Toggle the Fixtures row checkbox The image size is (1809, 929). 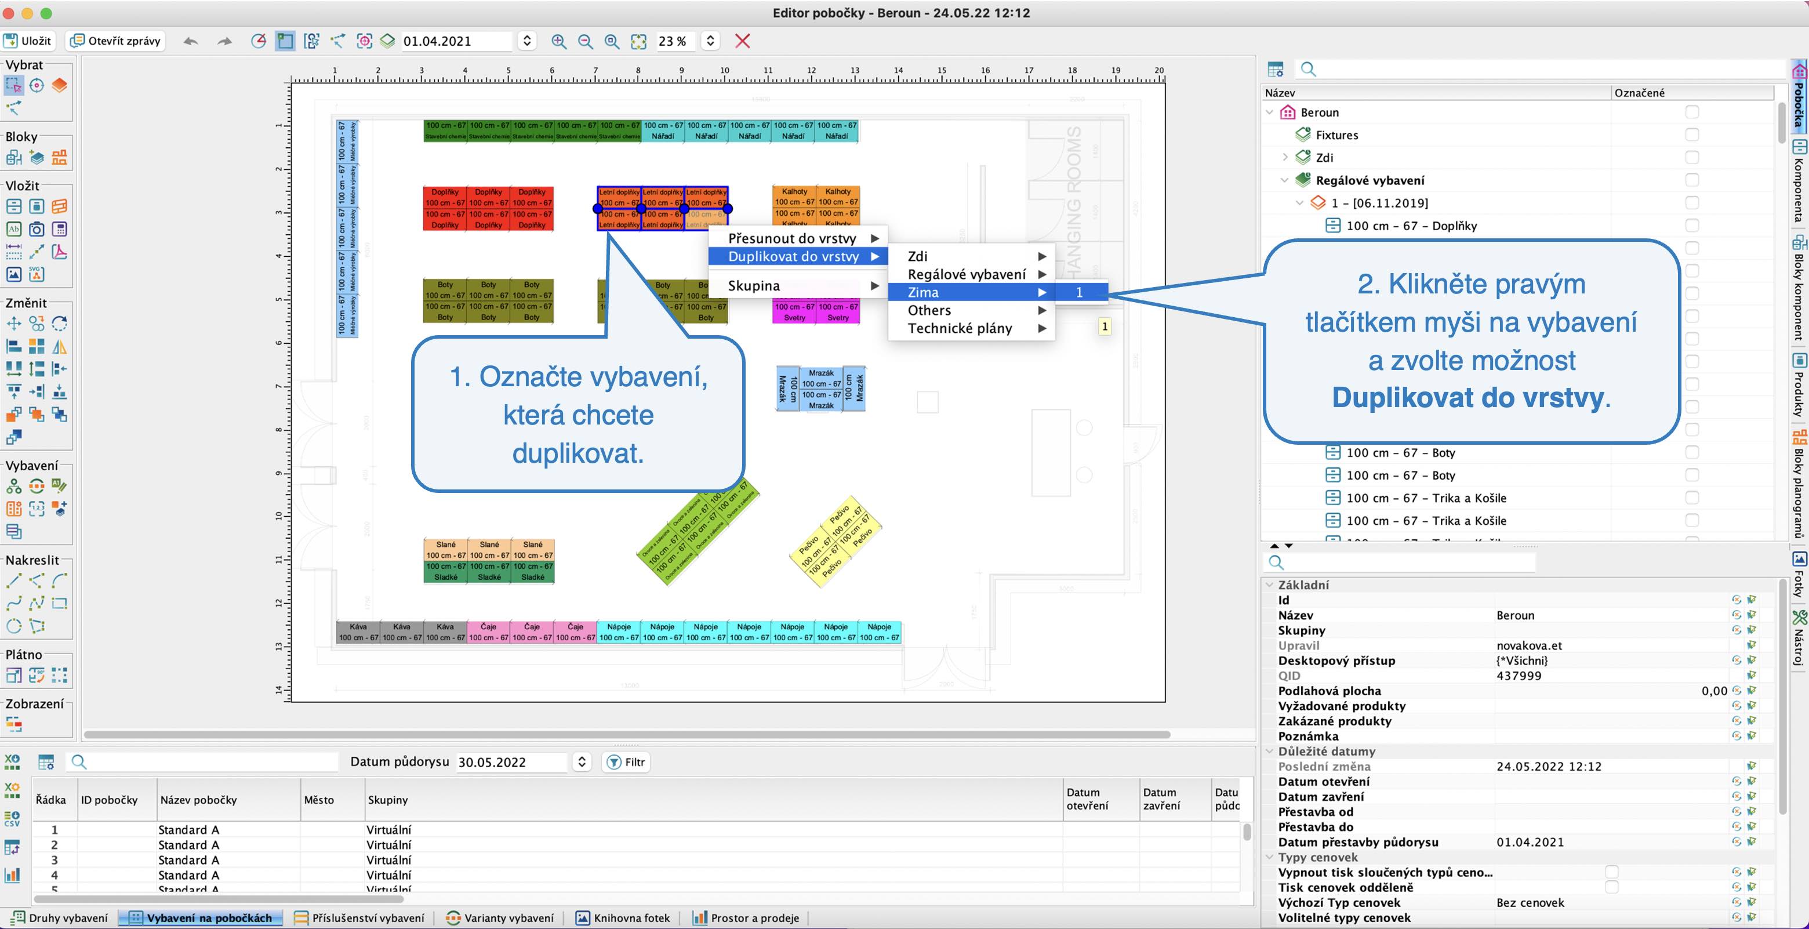1692,135
